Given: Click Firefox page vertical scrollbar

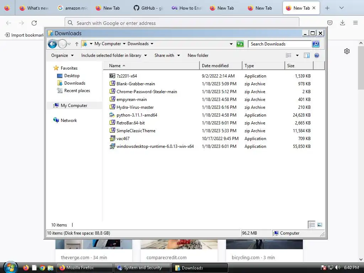Looking at the screenshot, I should (361, 68).
